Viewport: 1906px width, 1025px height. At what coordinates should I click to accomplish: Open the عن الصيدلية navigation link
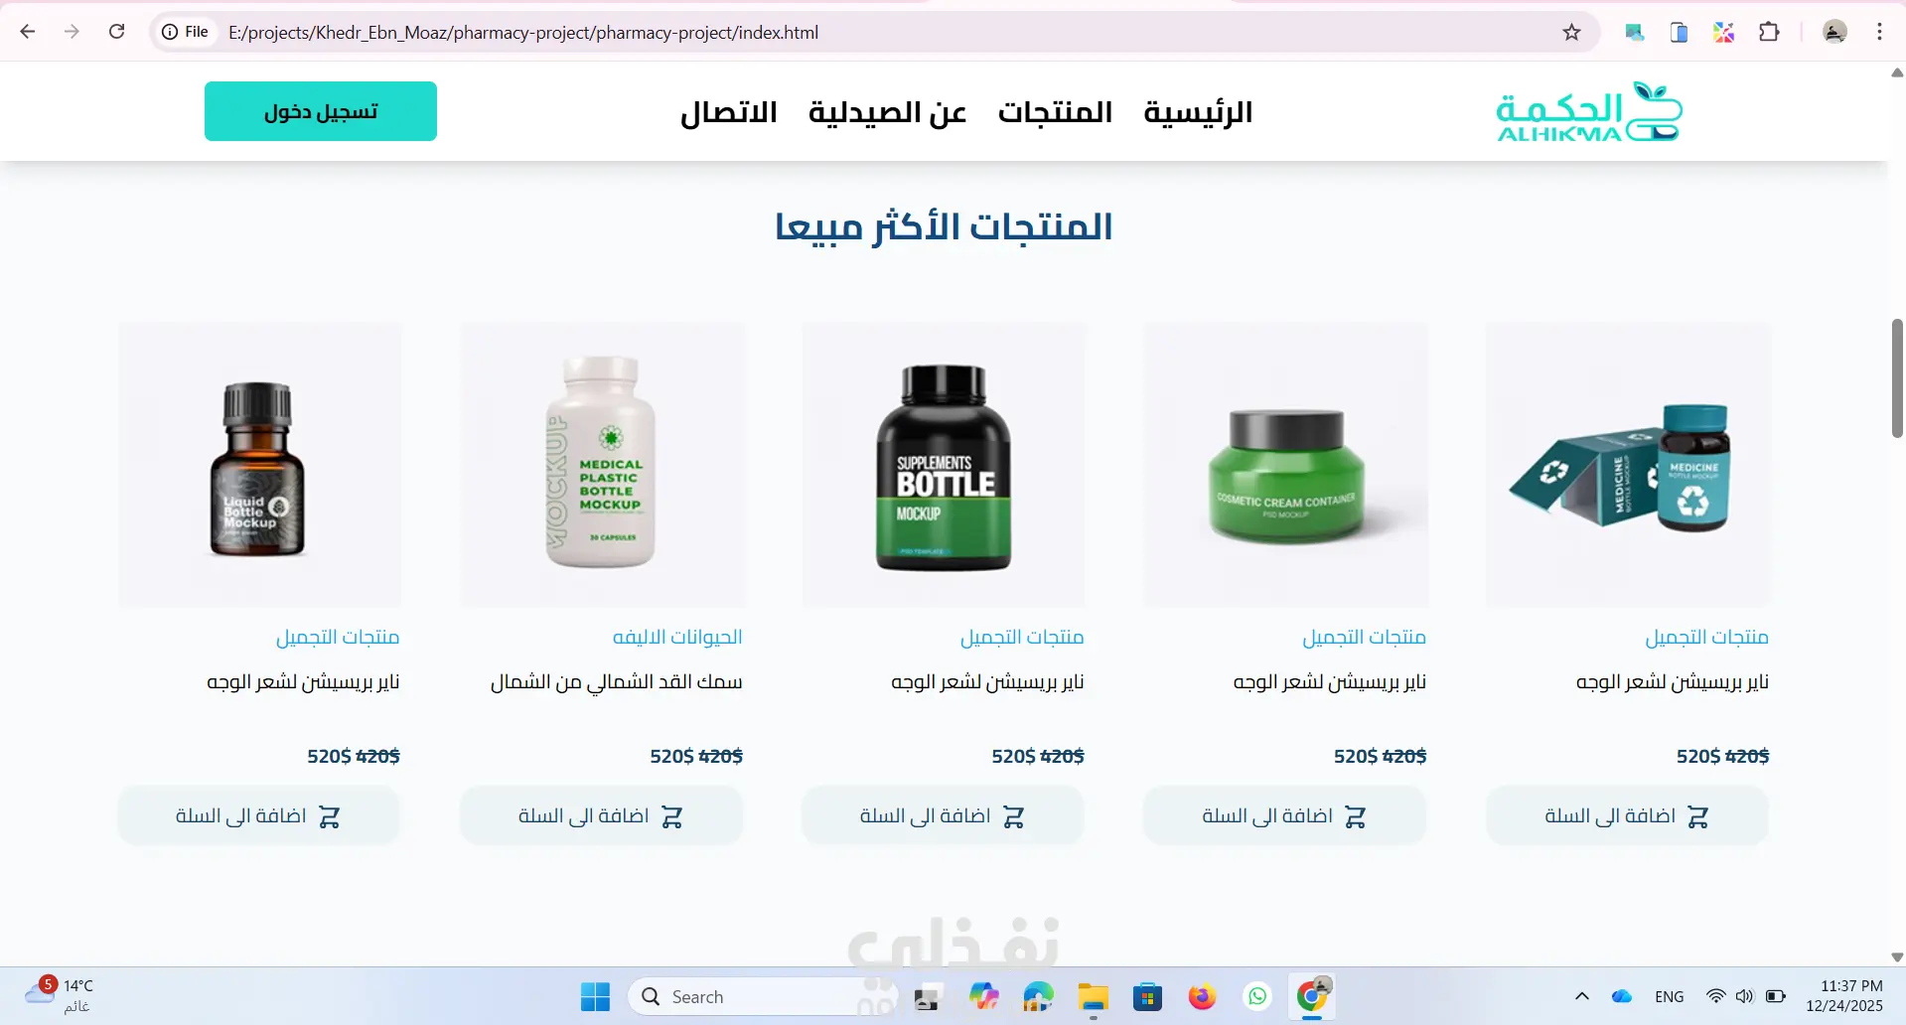887,112
